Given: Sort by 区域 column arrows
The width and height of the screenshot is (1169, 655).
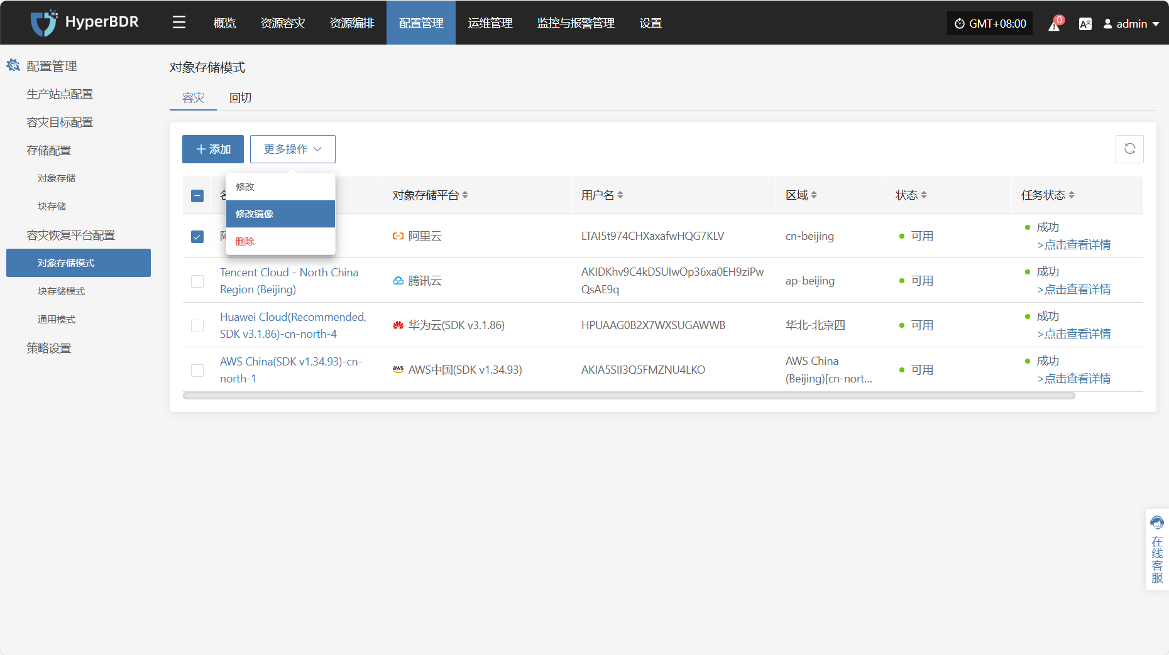Looking at the screenshot, I should coord(814,195).
